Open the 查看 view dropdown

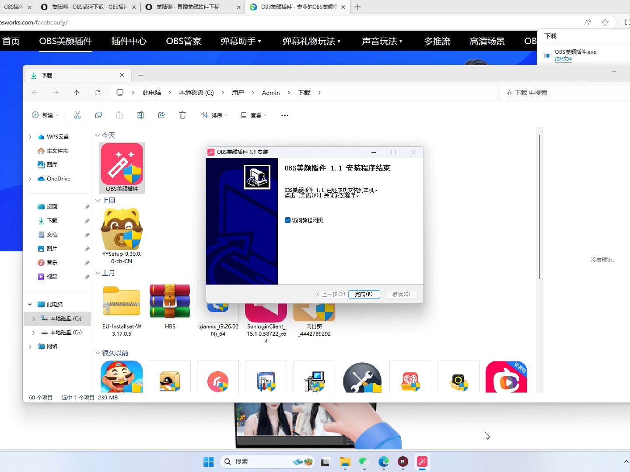tap(253, 115)
